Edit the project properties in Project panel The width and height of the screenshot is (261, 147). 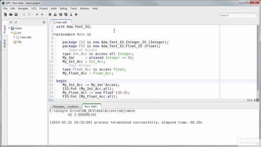(x=15, y=22)
